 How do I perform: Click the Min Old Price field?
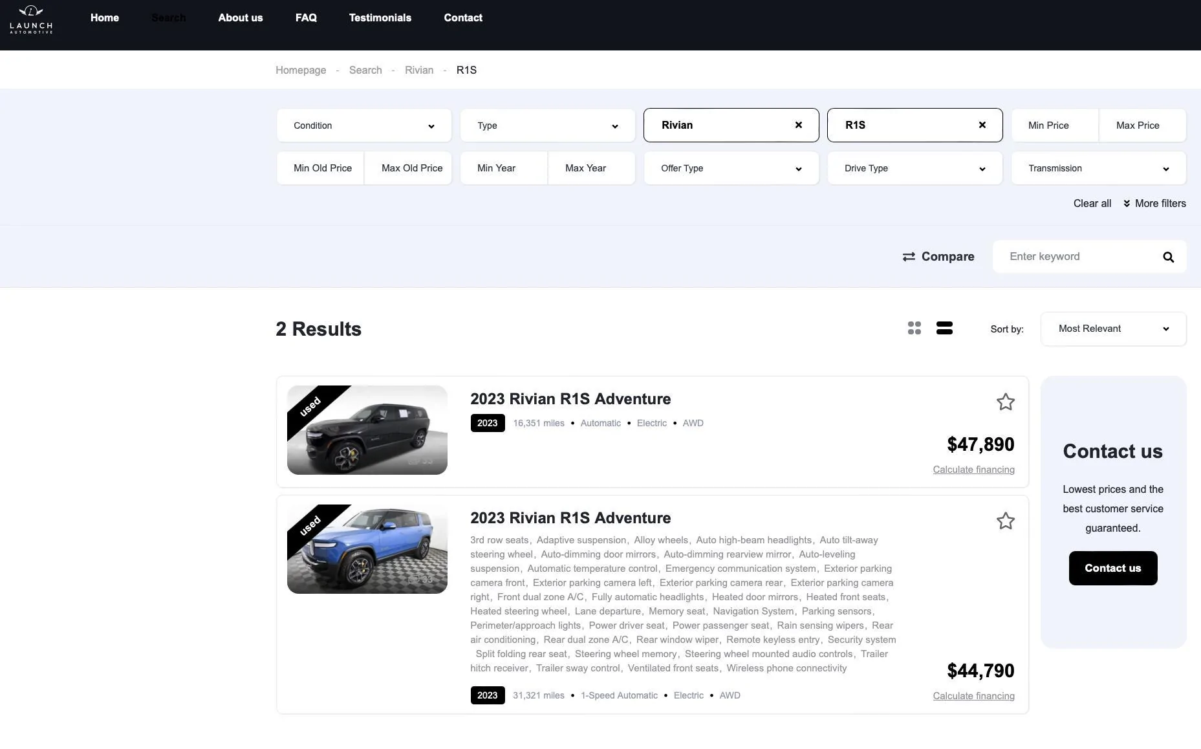pyautogui.click(x=321, y=168)
